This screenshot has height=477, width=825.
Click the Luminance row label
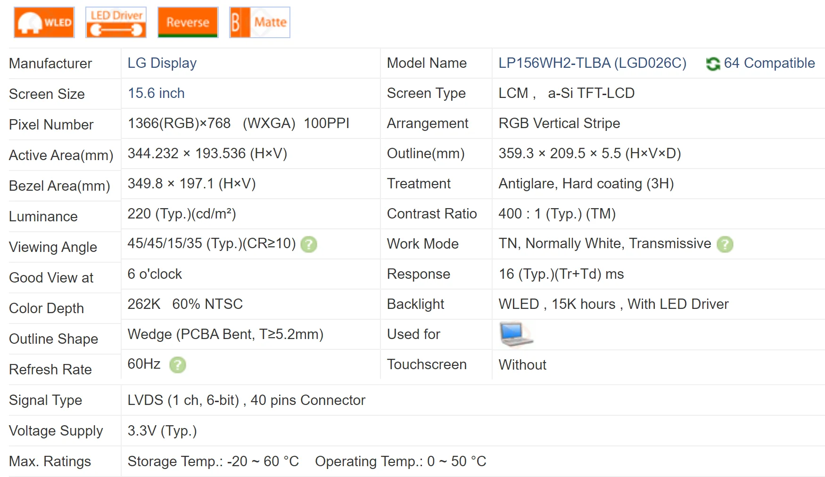point(43,216)
